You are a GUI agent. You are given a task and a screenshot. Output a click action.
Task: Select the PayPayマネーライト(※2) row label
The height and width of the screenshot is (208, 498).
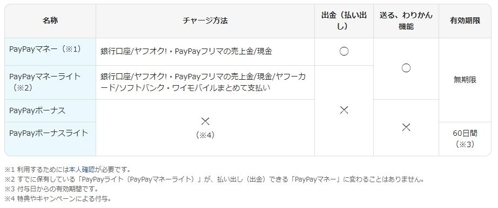(45, 82)
